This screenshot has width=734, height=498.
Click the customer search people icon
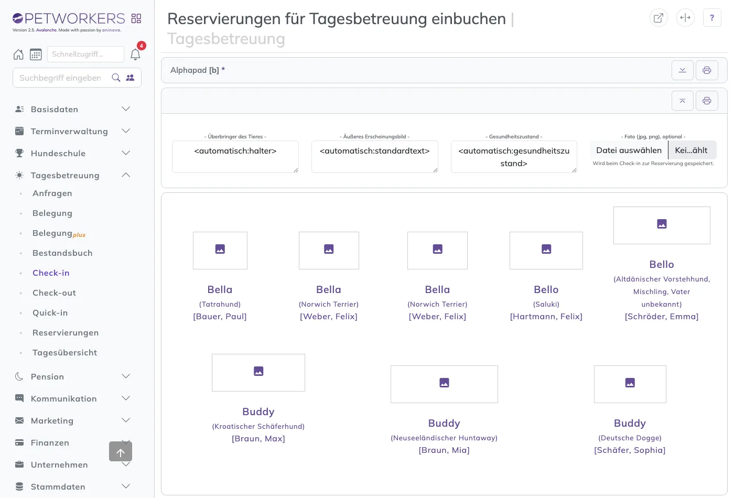[130, 78]
